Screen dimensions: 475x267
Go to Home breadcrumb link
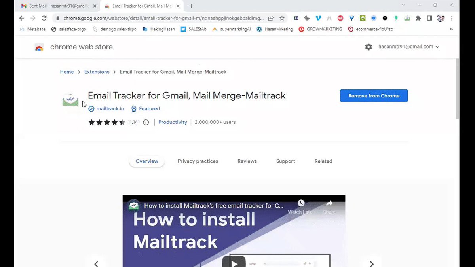click(67, 72)
